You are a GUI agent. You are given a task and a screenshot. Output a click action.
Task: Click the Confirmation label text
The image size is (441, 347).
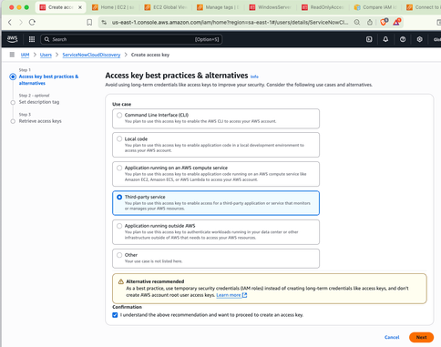127,307
